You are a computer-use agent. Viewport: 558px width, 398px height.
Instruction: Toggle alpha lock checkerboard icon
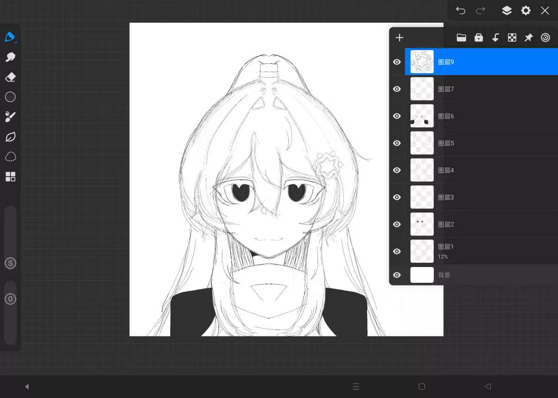(512, 38)
